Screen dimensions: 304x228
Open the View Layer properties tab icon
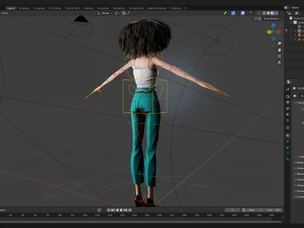[288, 108]
